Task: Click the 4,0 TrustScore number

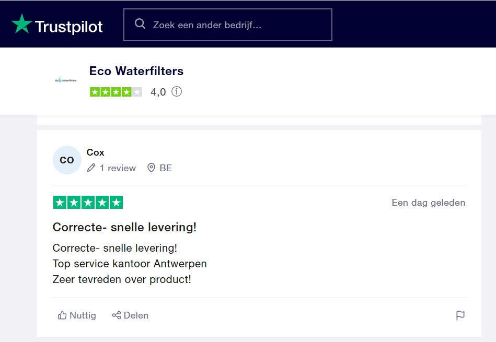Action: [x=158, y=92]
